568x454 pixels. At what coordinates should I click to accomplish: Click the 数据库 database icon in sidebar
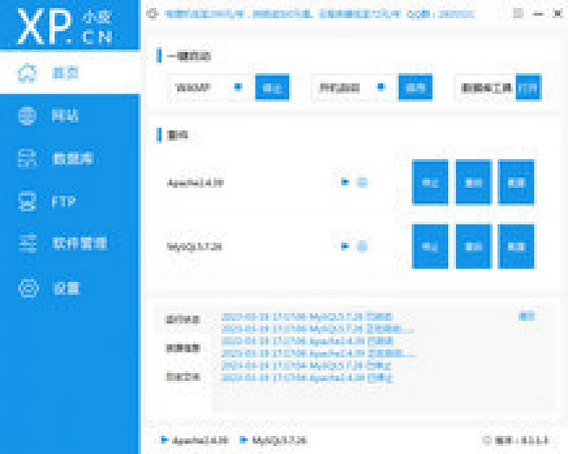click(x=27, y=159)
